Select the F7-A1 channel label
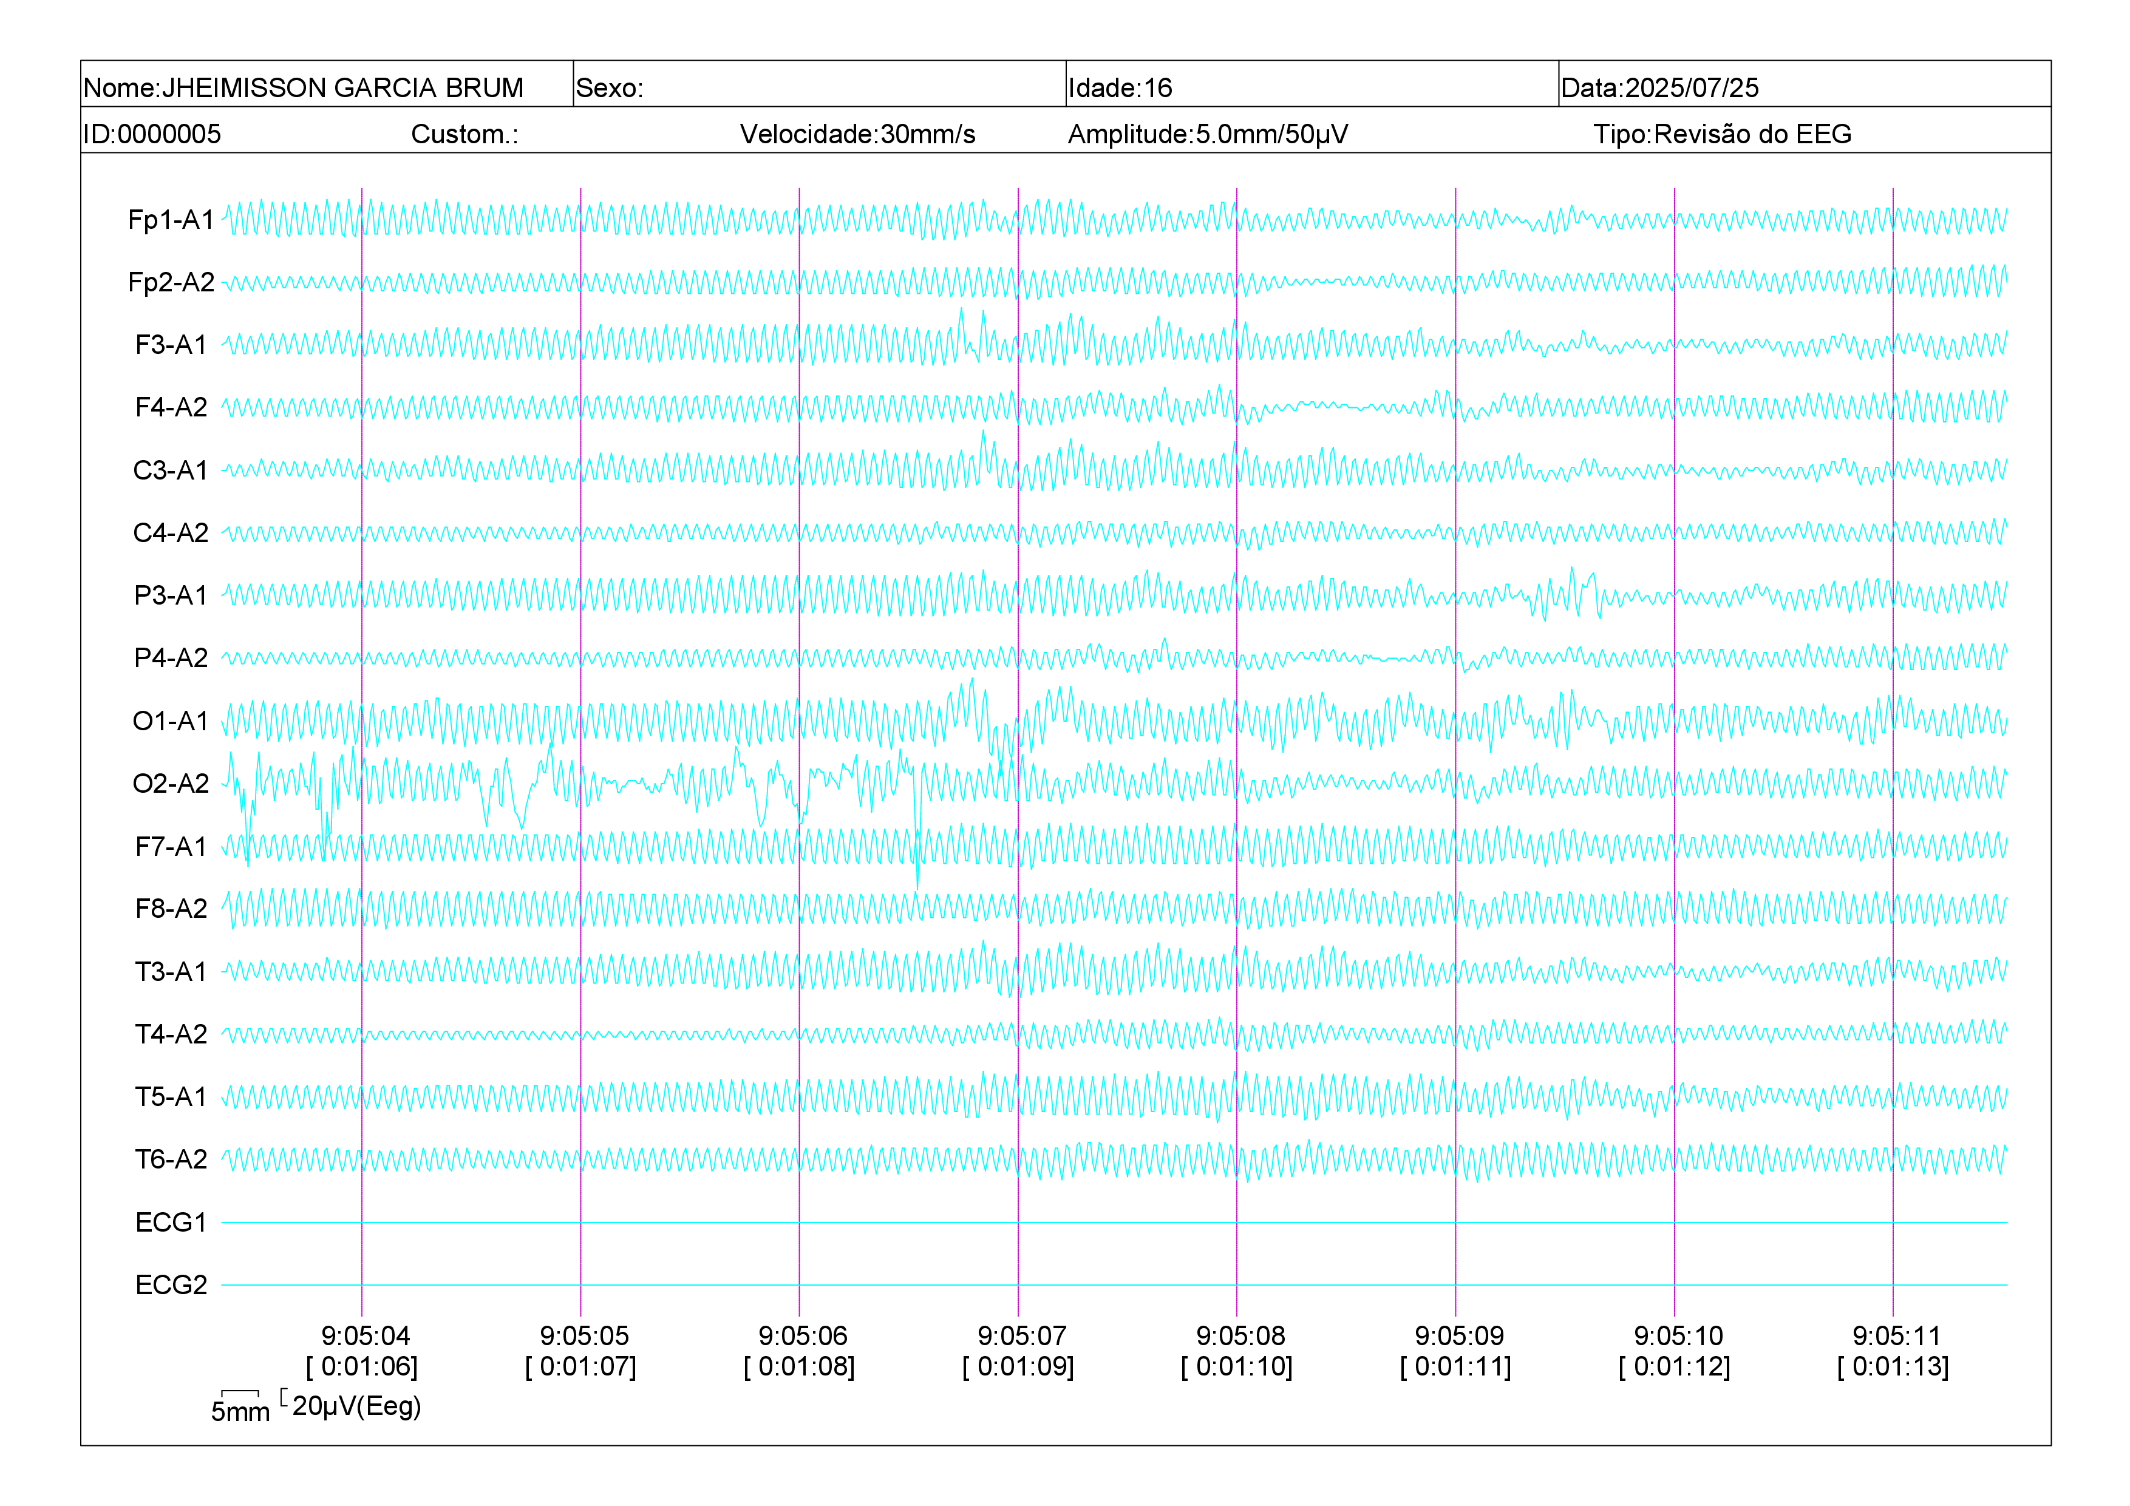The height and width of the screenshot is (1506, 2130). click(x=172, y=846)
